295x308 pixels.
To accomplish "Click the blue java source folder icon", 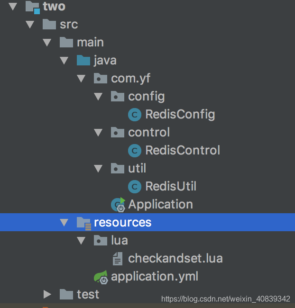I will click(83, 61).
